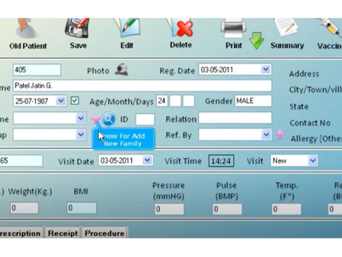
Task: Switch to the Receipt tab
Action: click(x=63, y=233)
